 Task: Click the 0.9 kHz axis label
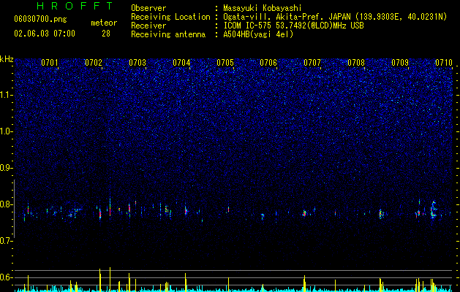coord(6,168)
